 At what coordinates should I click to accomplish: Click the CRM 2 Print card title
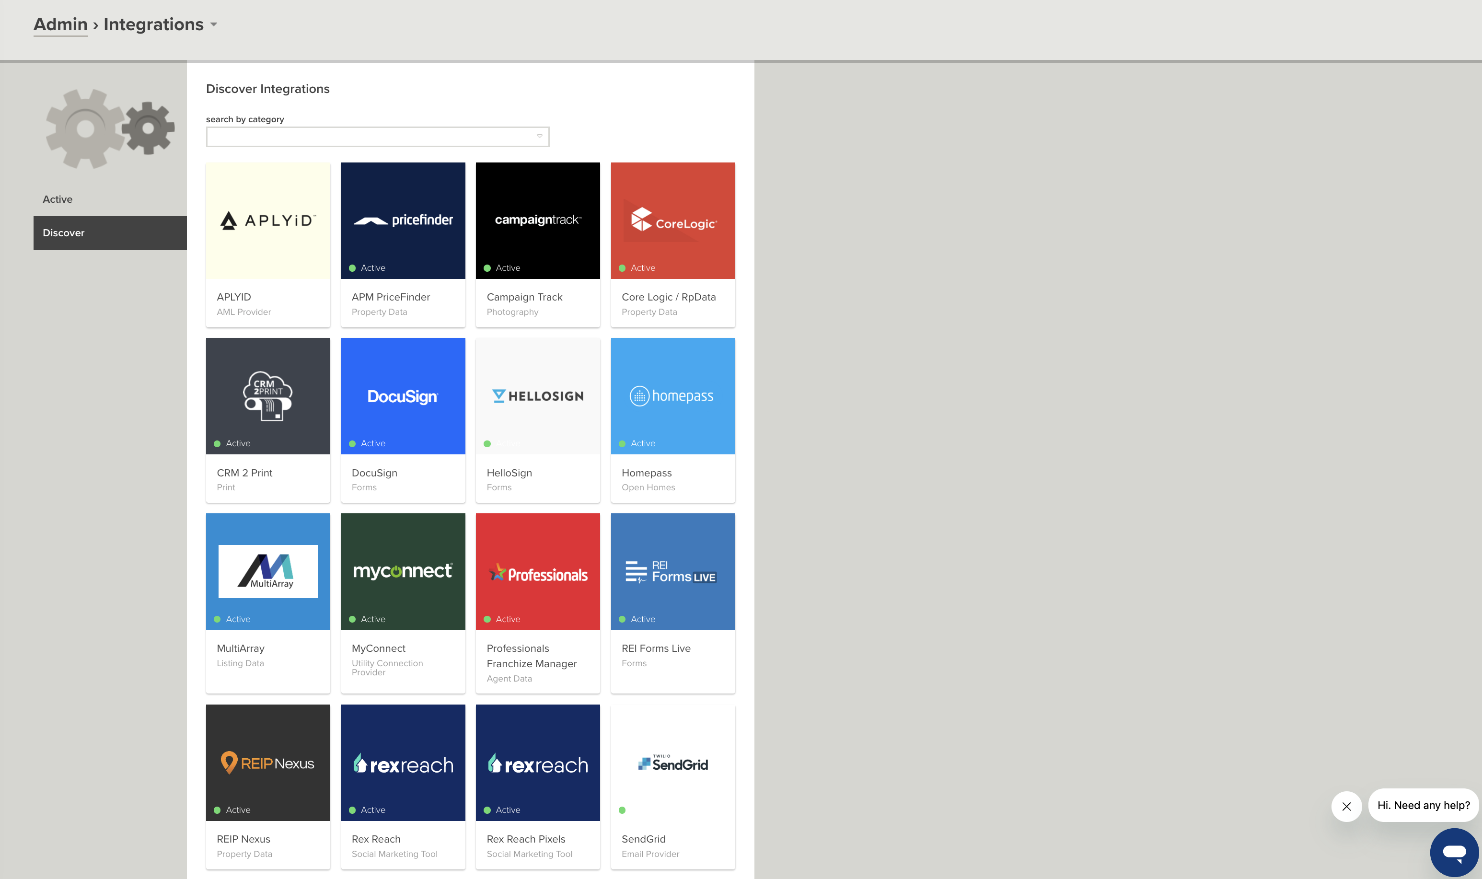pyautogui.click(x=244, y=473)
